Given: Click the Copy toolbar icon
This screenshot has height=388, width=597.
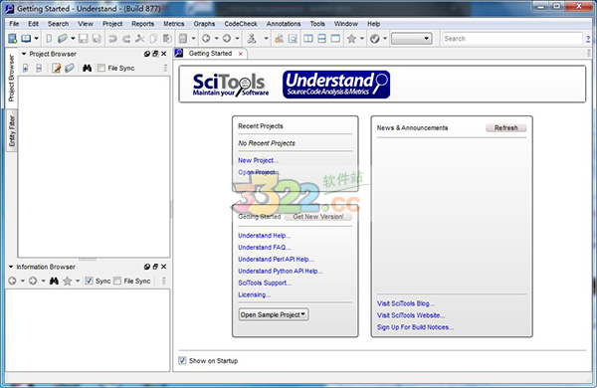Looking at the screenshot, I should [153, 39].
